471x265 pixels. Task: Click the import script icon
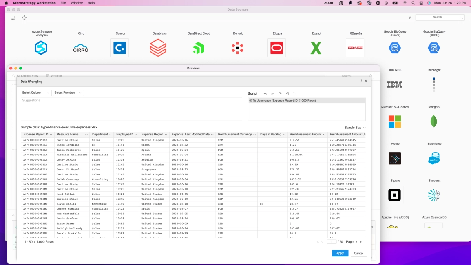287,94
